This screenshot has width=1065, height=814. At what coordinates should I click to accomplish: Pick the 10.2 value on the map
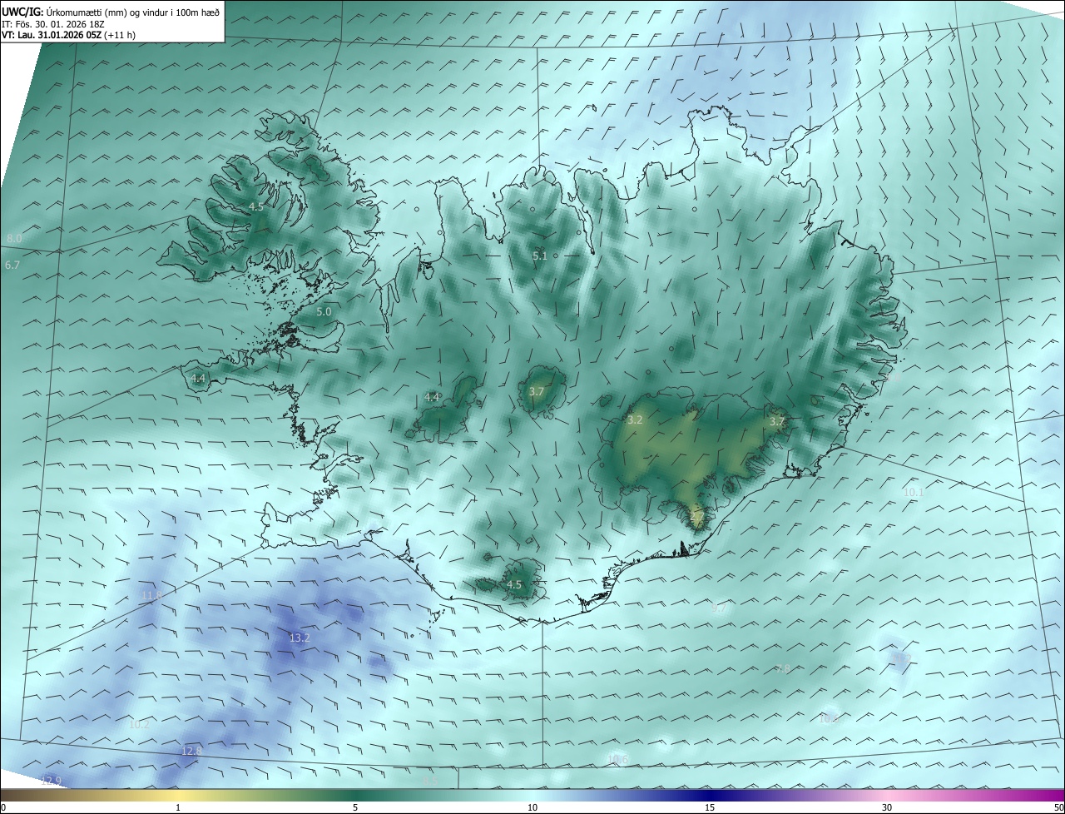(139, 724)
